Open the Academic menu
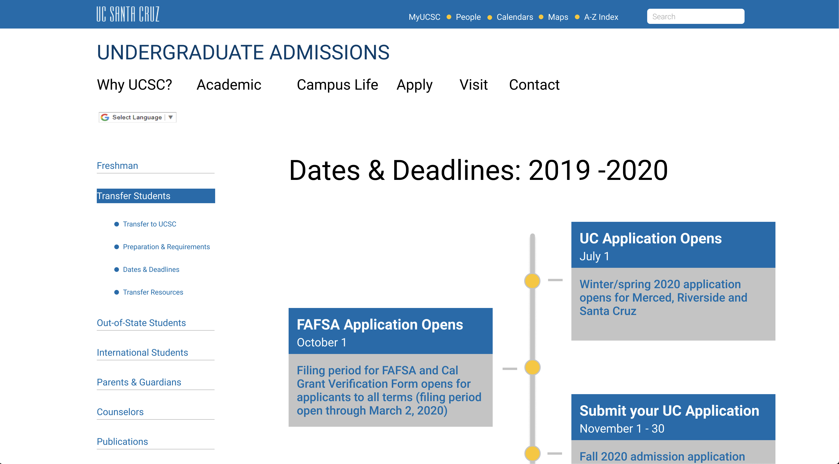The height and width of the screenshot is (464, 839). [x=229, y=85]
